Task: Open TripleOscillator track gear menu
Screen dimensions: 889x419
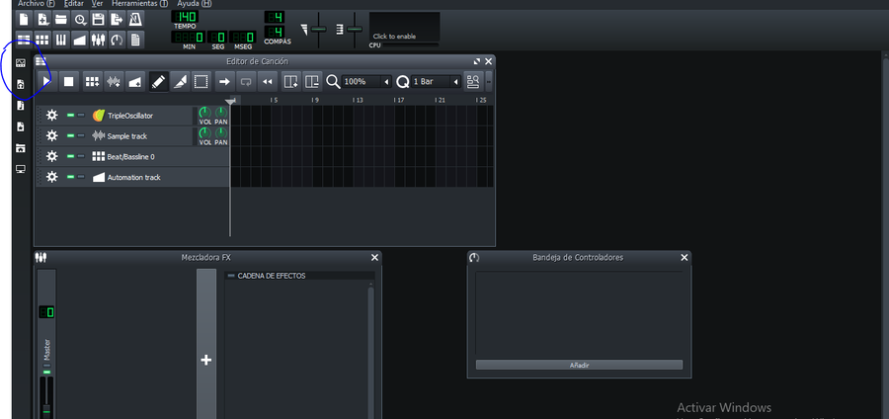Action: click(52, 116)
